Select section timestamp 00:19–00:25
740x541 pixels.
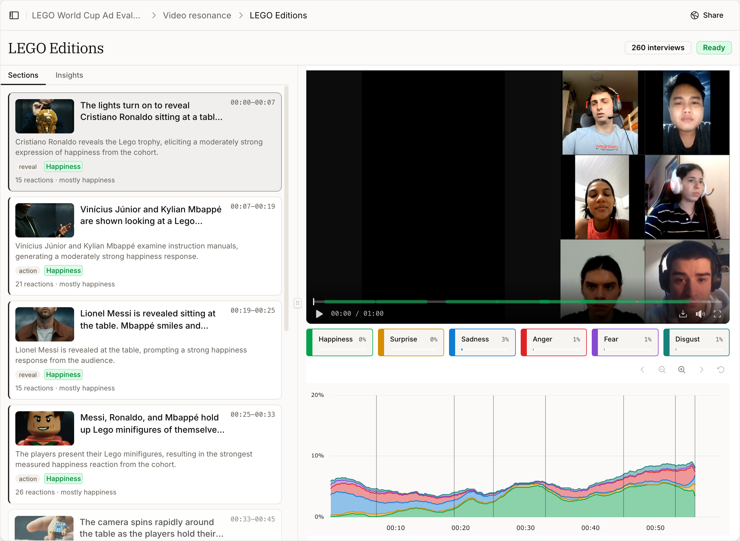point(253,311)
